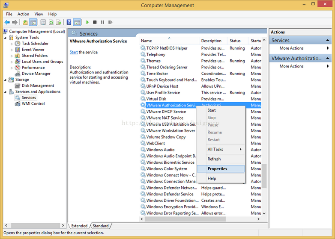Expand the Task Scheduler tree node

[x=12, y=44]
